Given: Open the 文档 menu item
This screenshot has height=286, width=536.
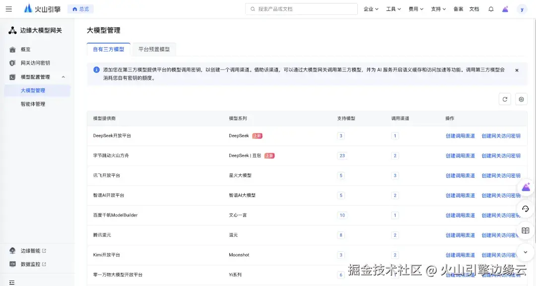Looking at the screenshot, I should (x=474, y=9).
